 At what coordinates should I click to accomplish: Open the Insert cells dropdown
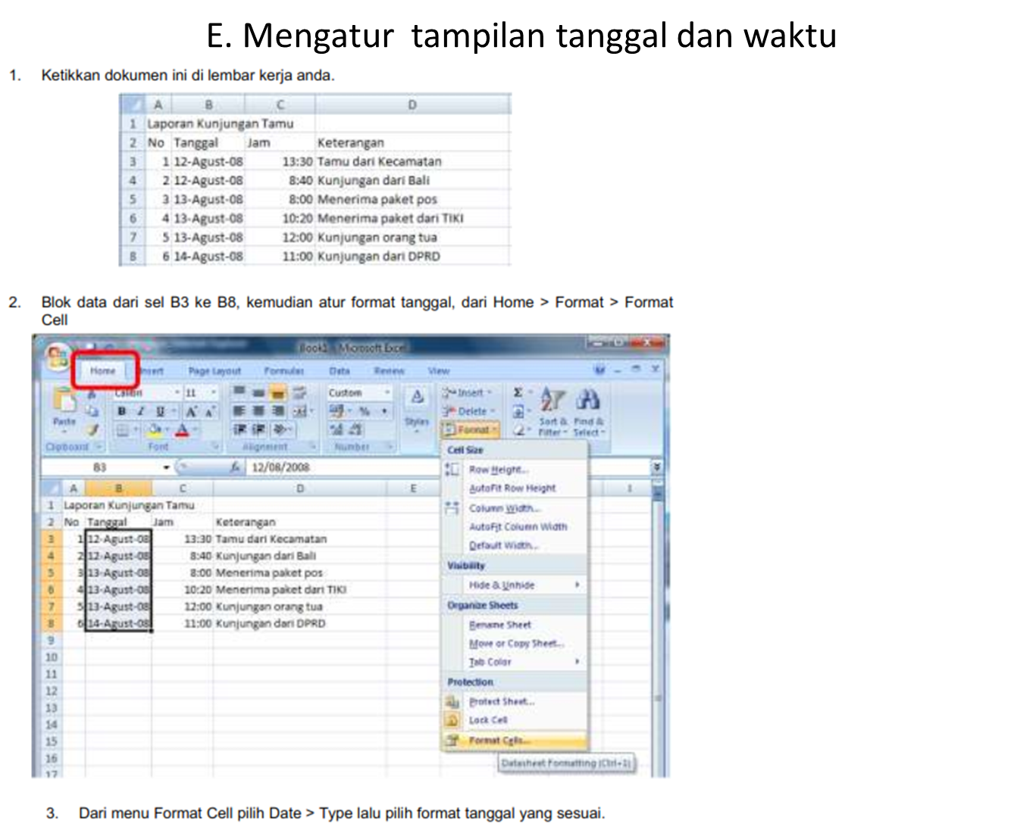point(467,392)
